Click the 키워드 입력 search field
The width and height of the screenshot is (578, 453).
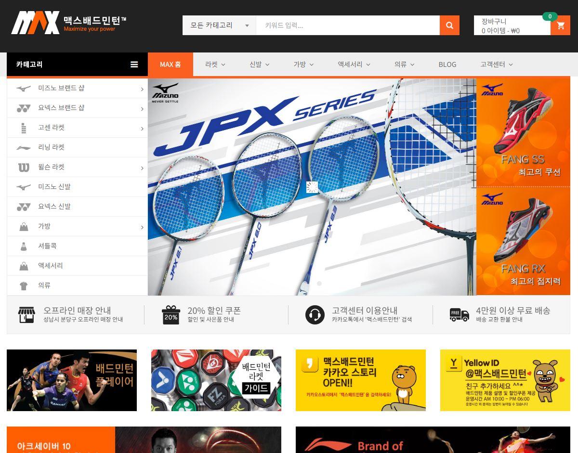(x=348, y=26)
